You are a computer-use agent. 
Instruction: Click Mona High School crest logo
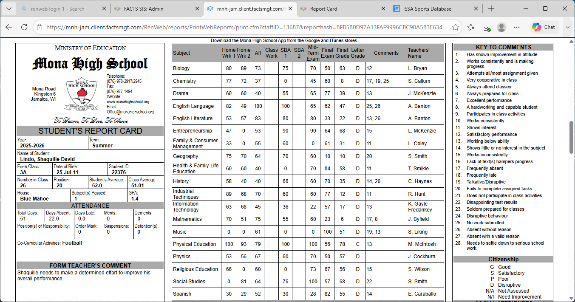coord(82,94)
